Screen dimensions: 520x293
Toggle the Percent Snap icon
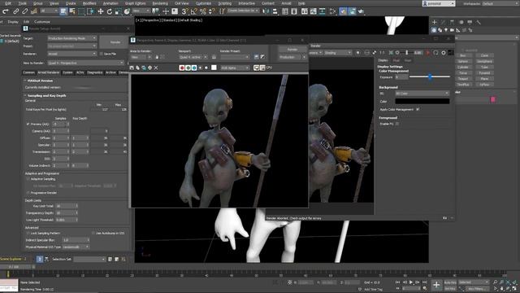tap(202, 11)
